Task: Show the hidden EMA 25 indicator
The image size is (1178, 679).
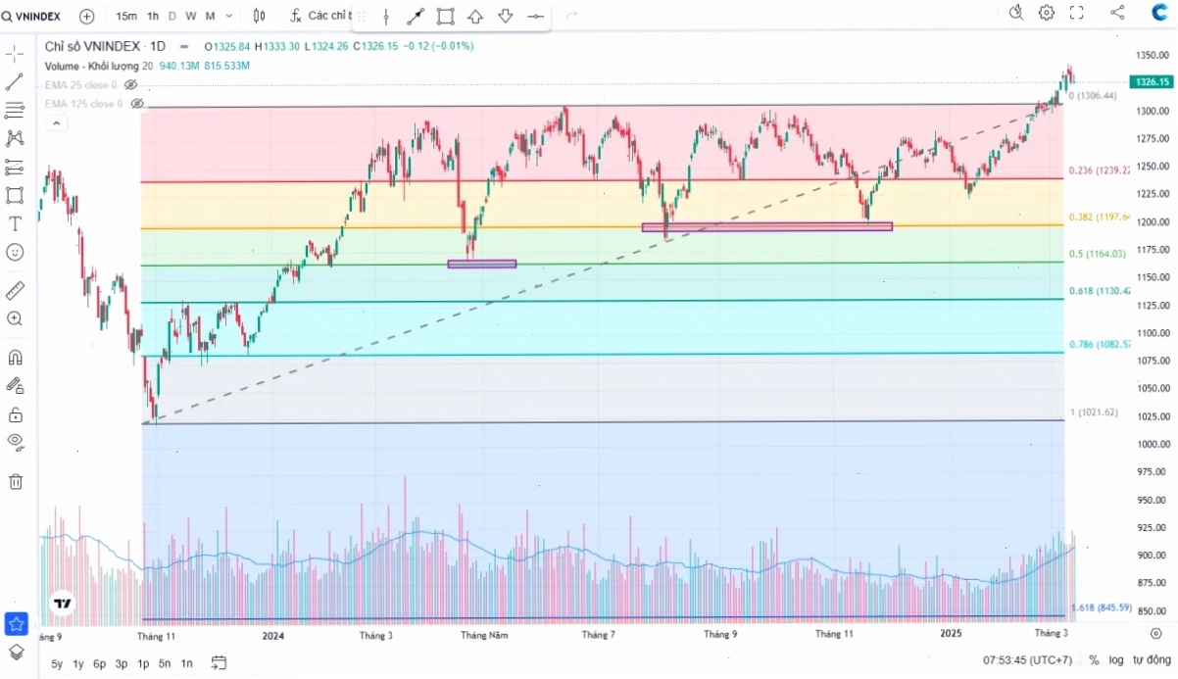Action: 130,85
